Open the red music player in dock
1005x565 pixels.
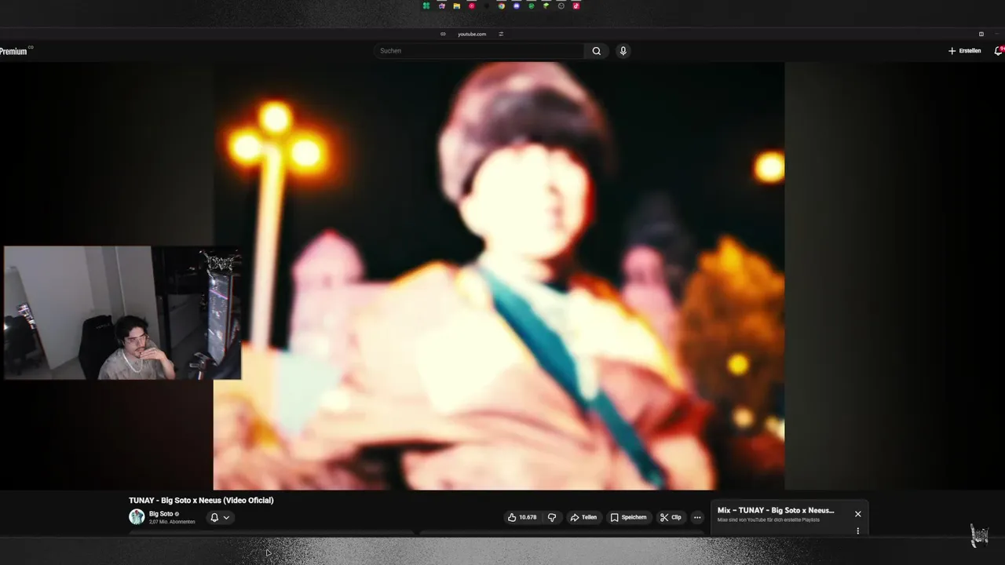[472, 5]
